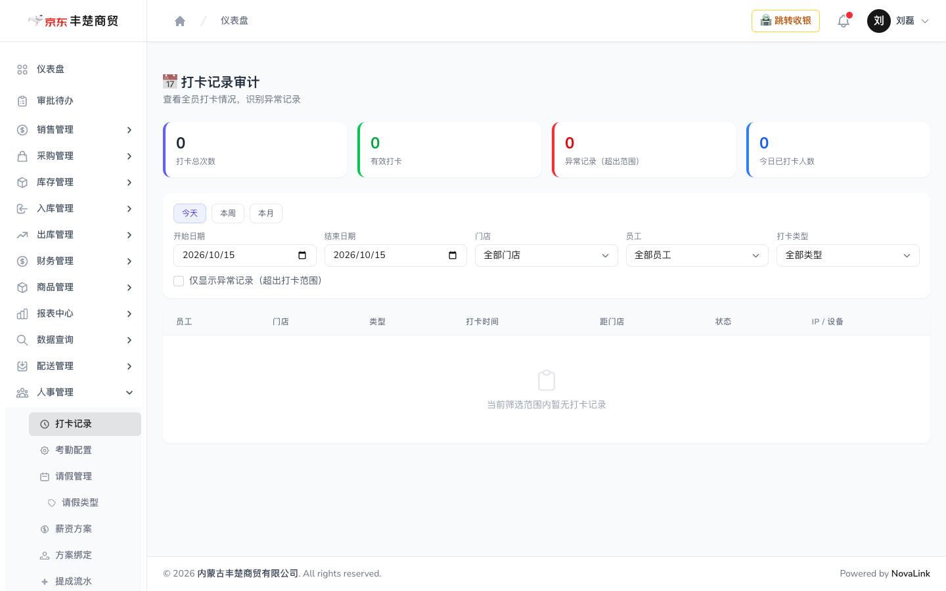Open the 全部类型 dropdown
This screenshot has width=946, height=591.
848,255
